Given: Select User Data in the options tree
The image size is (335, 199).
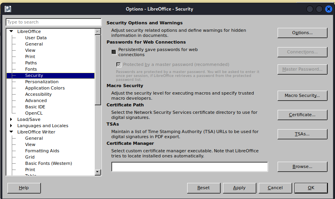Looking at the screenshot, I should tap(36, 38).
